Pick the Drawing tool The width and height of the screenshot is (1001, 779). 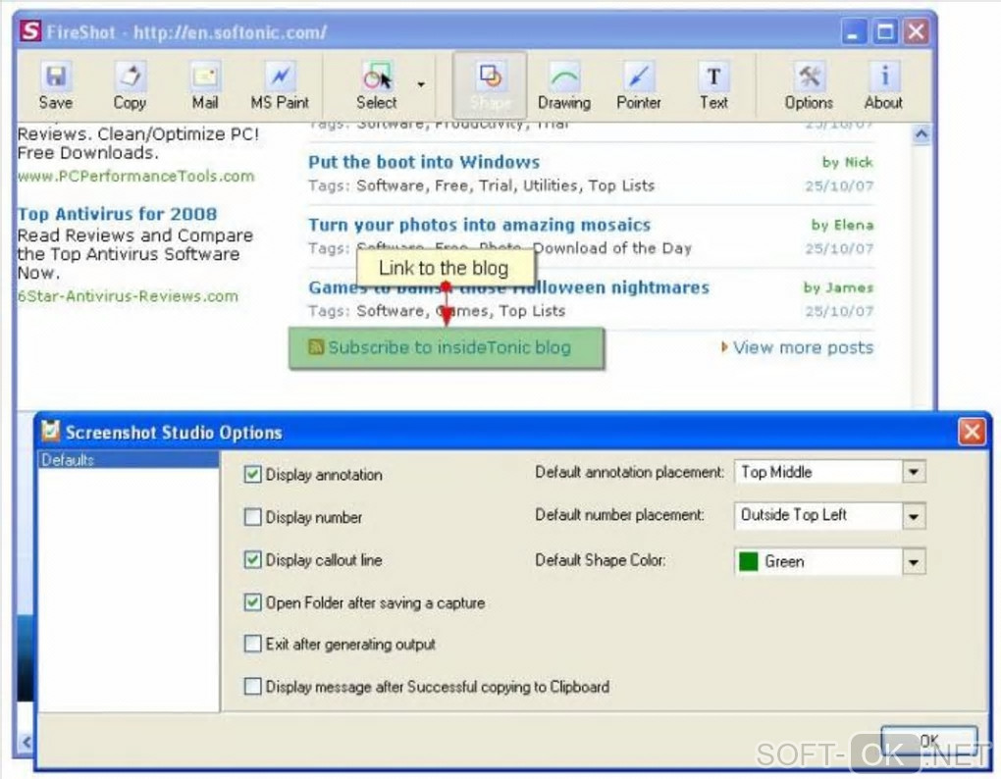[x=563, y=86]
